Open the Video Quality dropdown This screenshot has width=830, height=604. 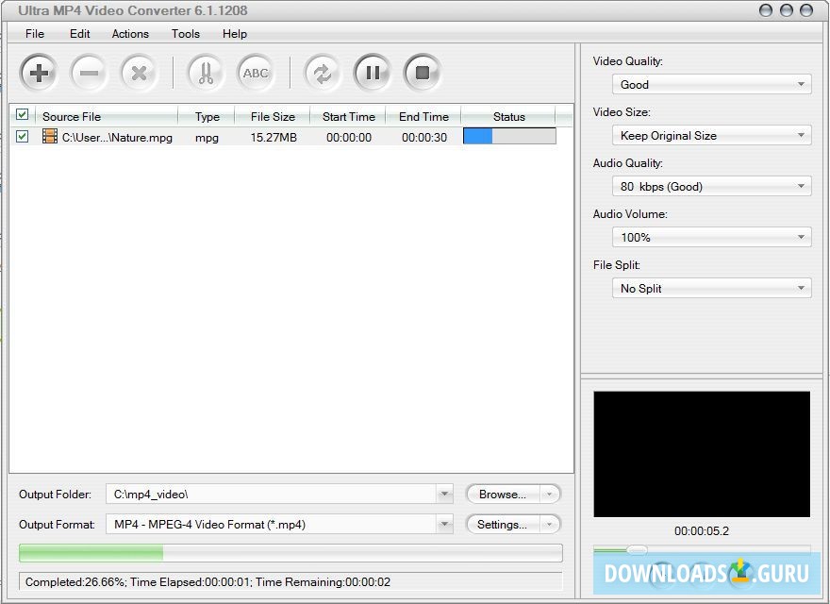tap(711, 84)
